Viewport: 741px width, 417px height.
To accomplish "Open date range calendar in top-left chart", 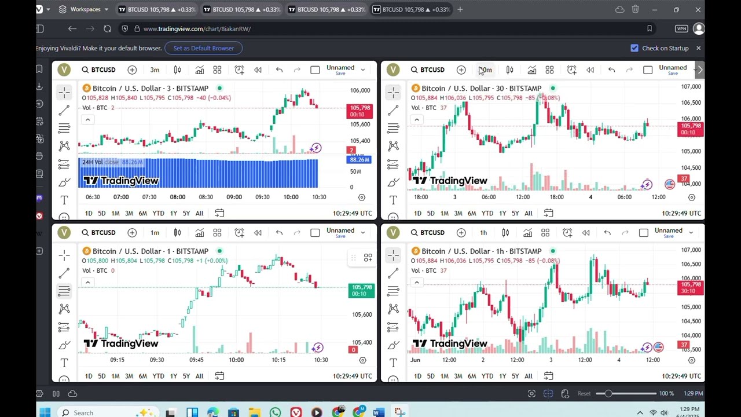I will (219, 213).
